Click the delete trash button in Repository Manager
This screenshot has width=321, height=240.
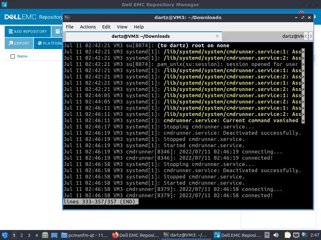(58, 32)
